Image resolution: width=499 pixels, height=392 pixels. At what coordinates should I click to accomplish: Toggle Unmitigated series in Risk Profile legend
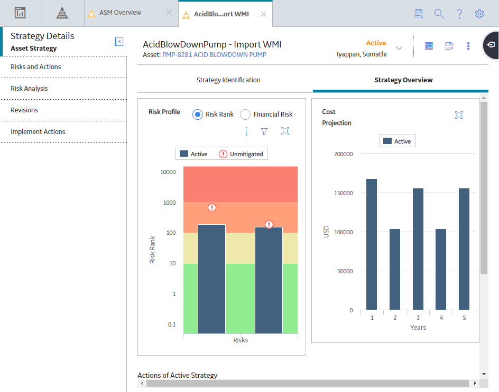point(241,154)
